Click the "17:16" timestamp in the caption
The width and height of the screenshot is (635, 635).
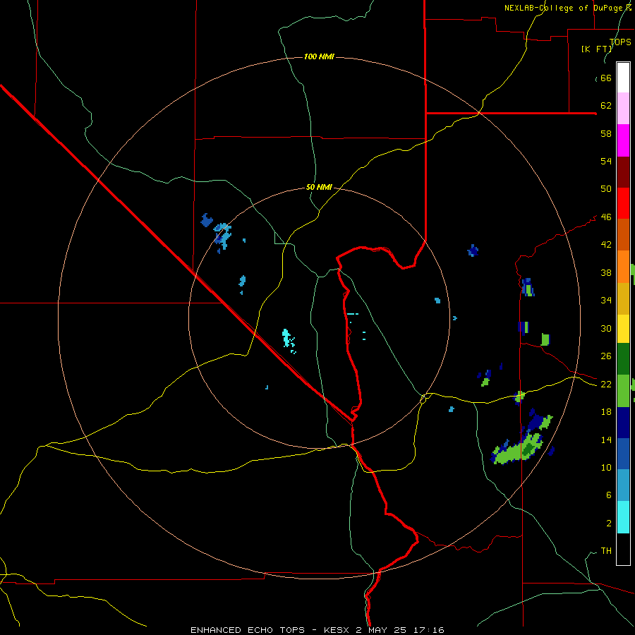(429, 630)
